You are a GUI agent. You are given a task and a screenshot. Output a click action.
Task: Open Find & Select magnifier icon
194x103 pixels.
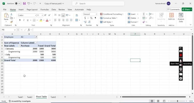tap(150, 18)
